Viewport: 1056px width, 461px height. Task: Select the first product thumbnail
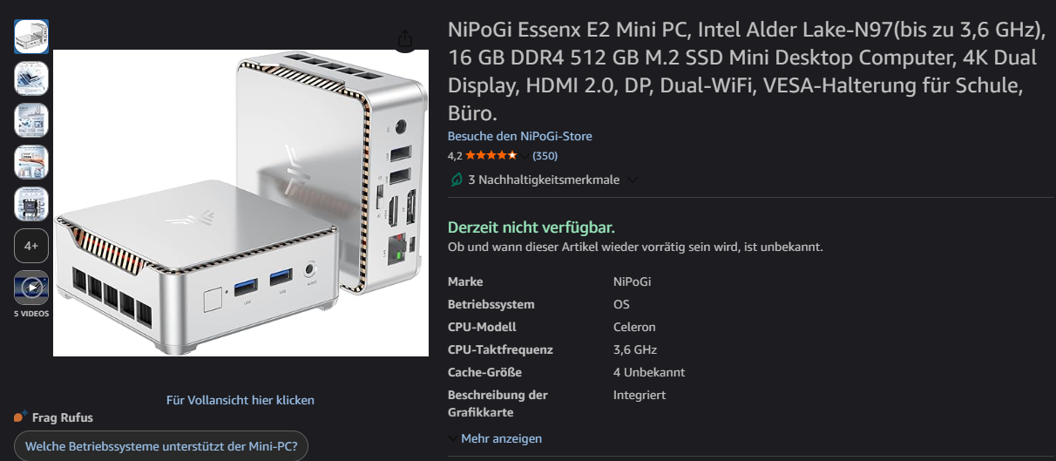(x=31, y=37)
